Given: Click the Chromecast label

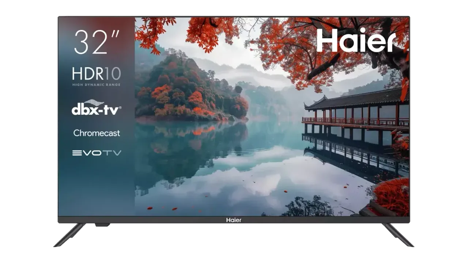Looking at the screenshot, I should (97, 133).
